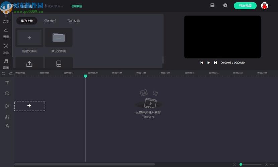Viewport: 278px width, 167px height.
Task: Click the local upload arrow tile
Action: tap(29, 63)
